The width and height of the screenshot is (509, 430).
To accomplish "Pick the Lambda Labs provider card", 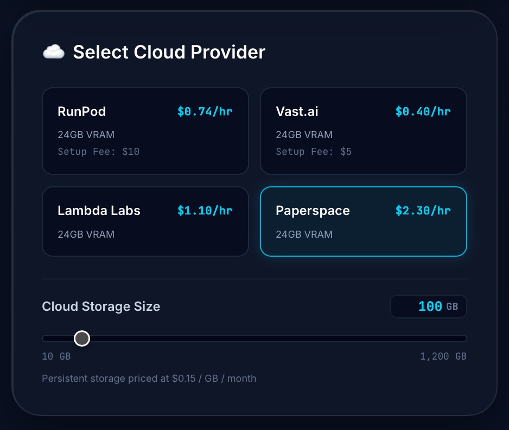I will click(145, 221).
